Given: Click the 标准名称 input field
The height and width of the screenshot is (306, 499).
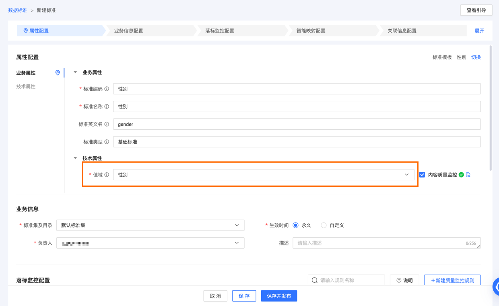Looking at the screenshot, I should (297, 106).
